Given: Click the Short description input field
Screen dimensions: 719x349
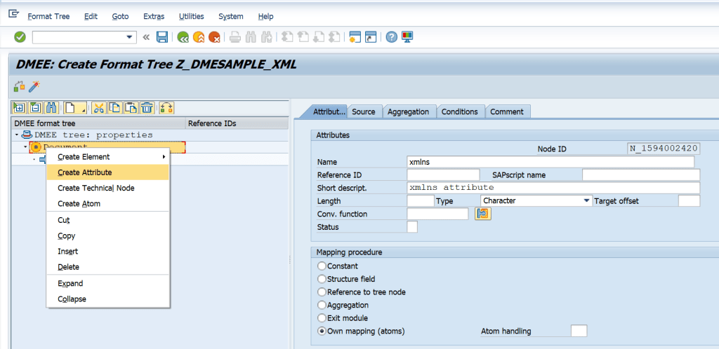Looking at the screenshot, I should pyautogui.click(x=553, y=188).
